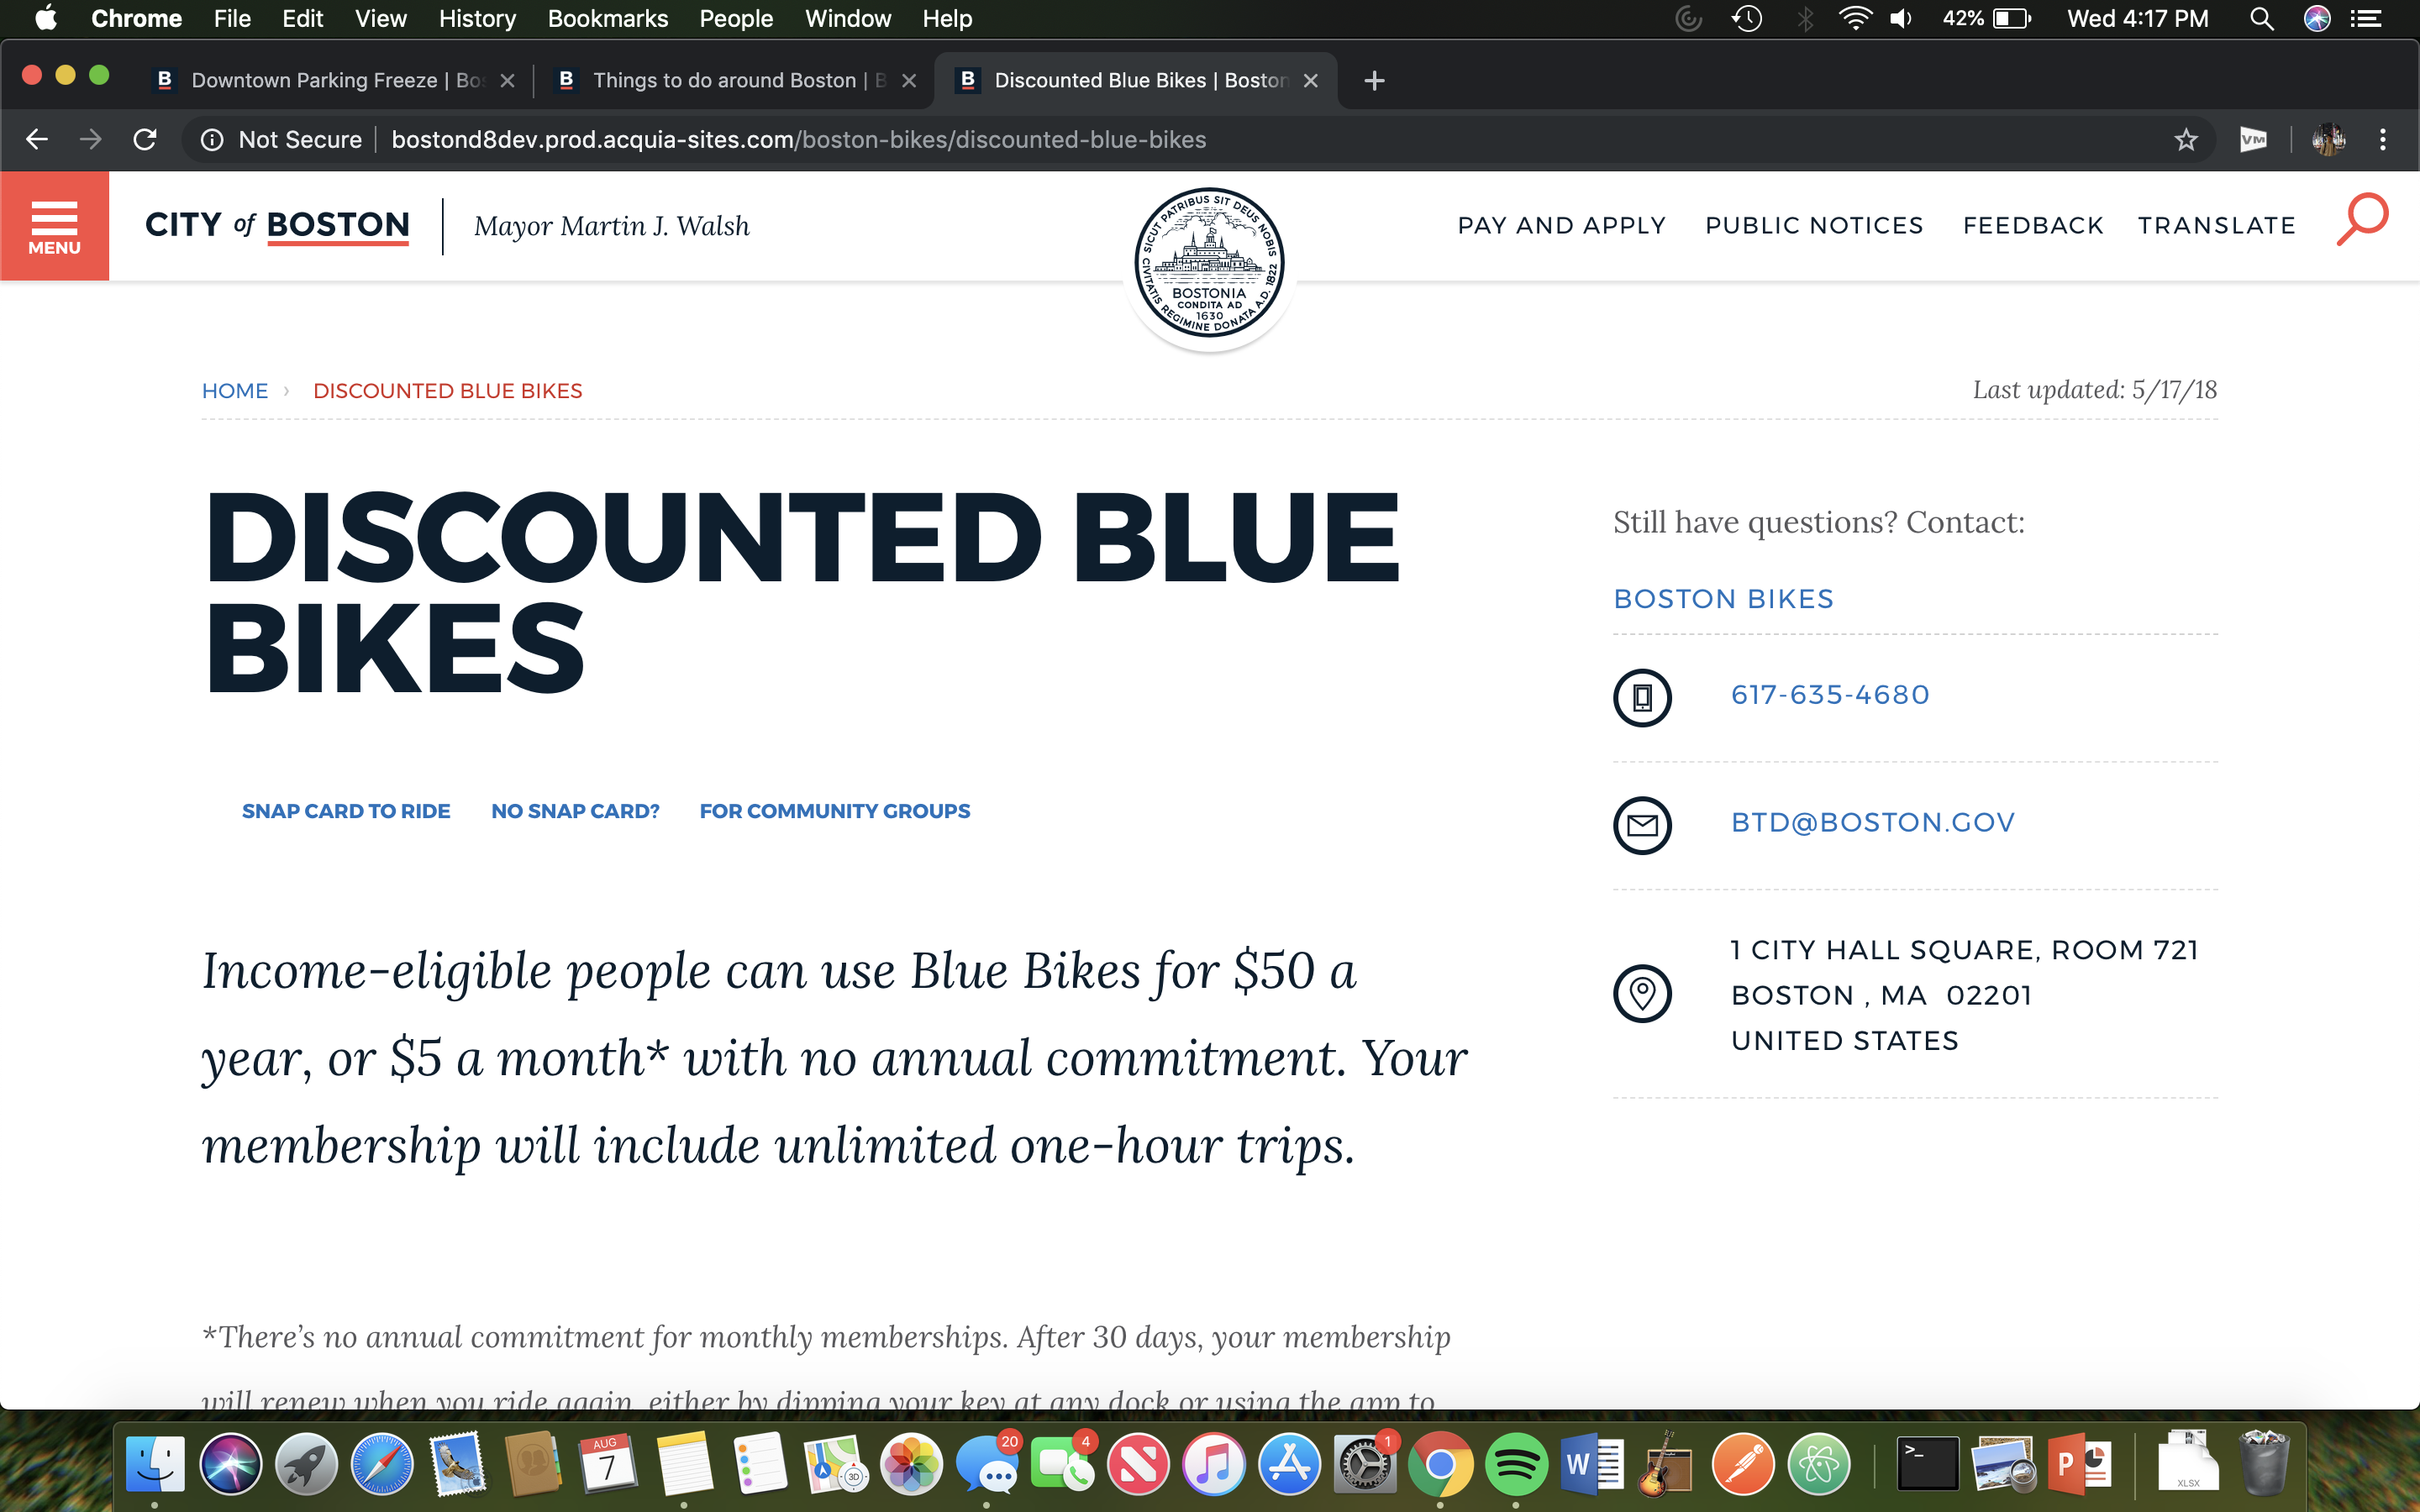The width and height of the screenshot is (2420, 1512).
Task: Bookmark page with the star icon
Action: (x=2186, y=140)
